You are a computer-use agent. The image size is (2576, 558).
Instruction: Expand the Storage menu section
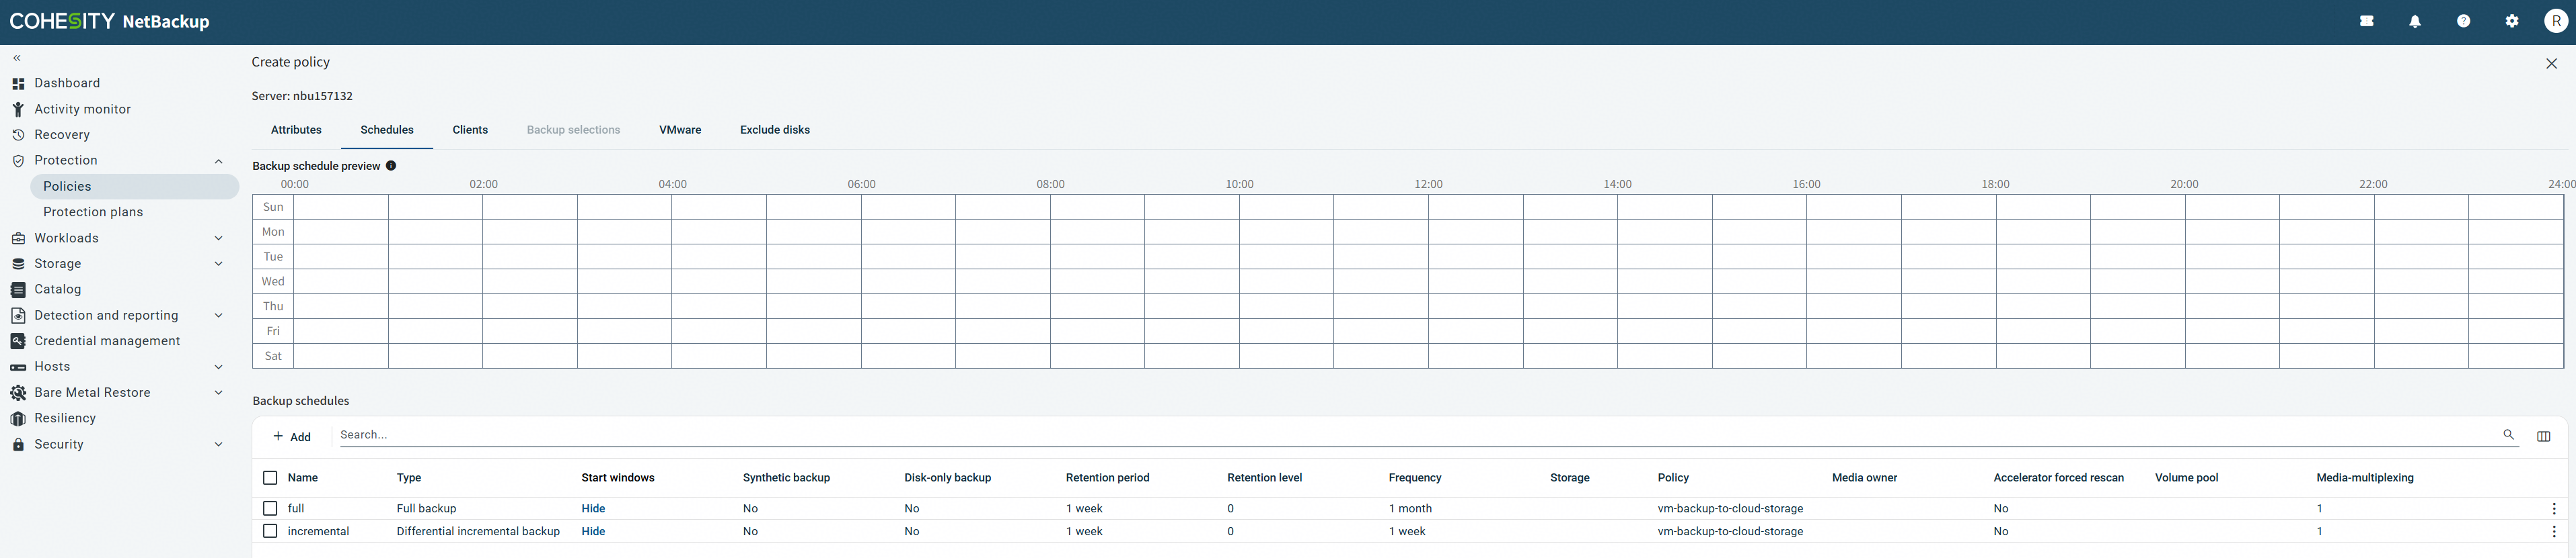coord(218,263)
